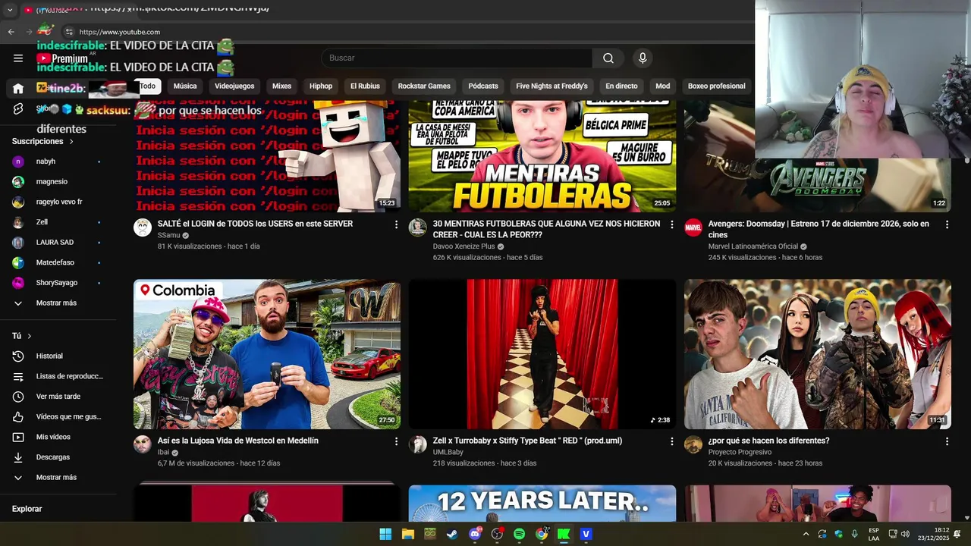Screen dimensions: 971x546
Task: Open options menu for 30 MENTIRAS FUTBOLERAS video
Action: pos(671,224)
